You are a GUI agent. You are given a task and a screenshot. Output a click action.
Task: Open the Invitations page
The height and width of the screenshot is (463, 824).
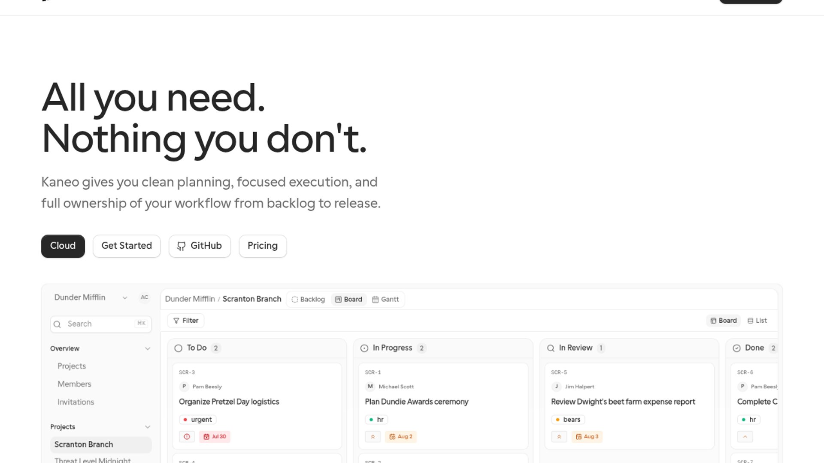click(x=76, y=402)
